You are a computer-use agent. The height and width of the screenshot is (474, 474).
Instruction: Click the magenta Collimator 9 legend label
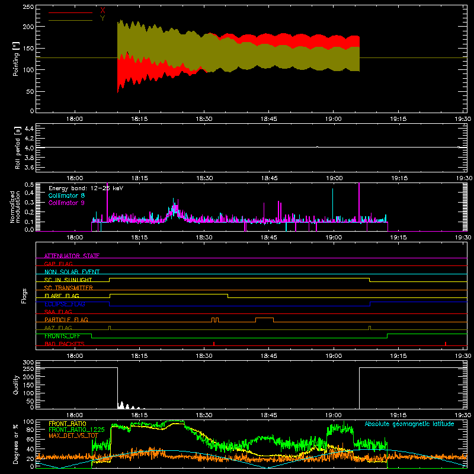pos(66,203)
